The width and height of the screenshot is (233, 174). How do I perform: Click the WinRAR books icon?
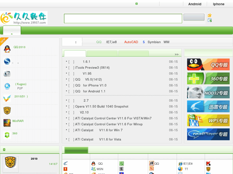coord(7,123)
